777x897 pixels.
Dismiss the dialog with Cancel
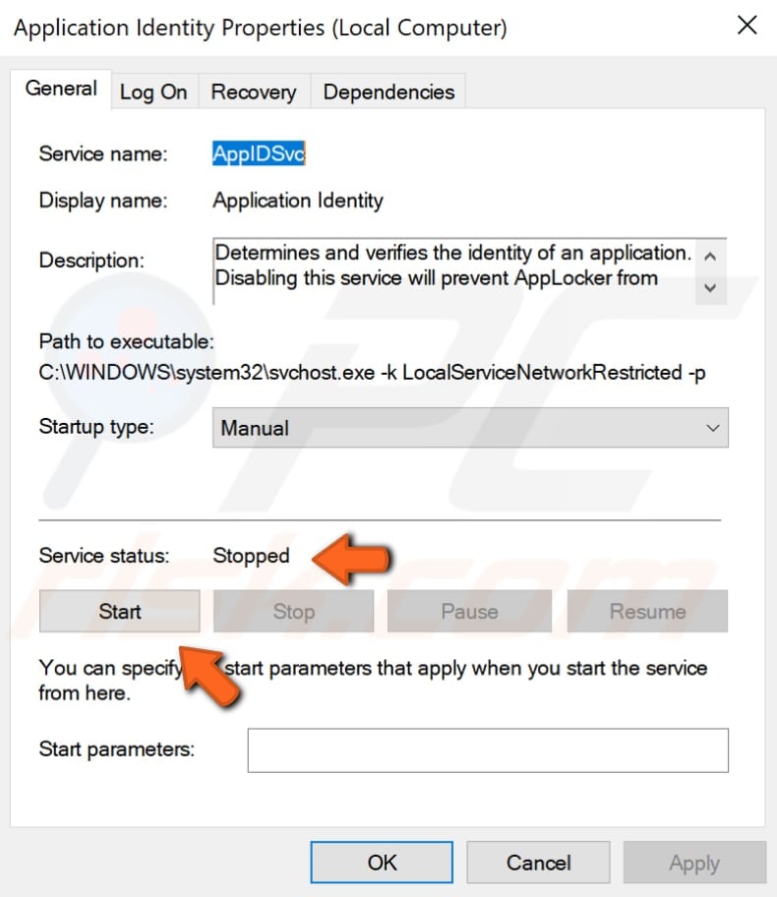[538, 863]
